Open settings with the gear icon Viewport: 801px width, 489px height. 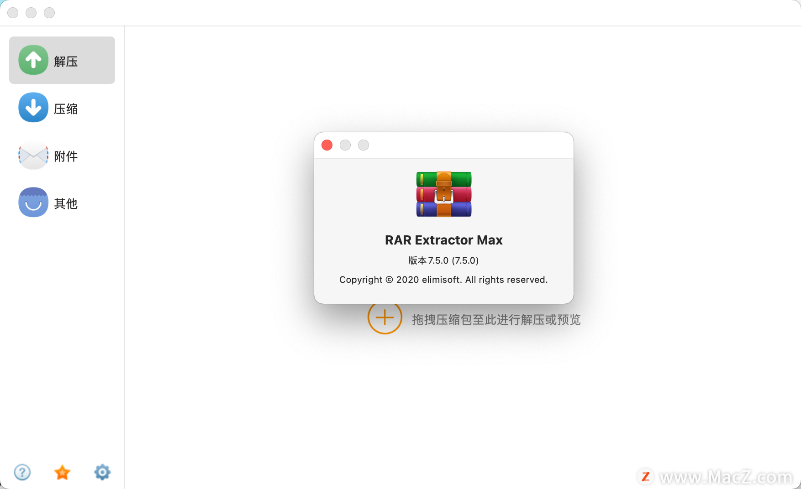(x=102, y=472)
